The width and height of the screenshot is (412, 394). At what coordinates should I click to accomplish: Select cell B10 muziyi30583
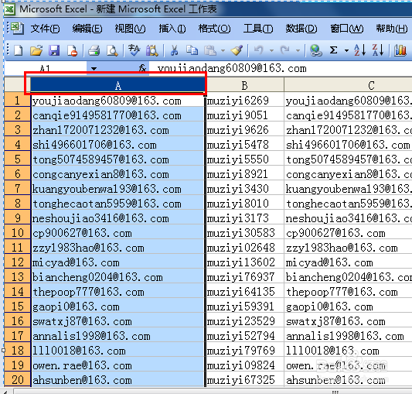(x=244, y=233)
